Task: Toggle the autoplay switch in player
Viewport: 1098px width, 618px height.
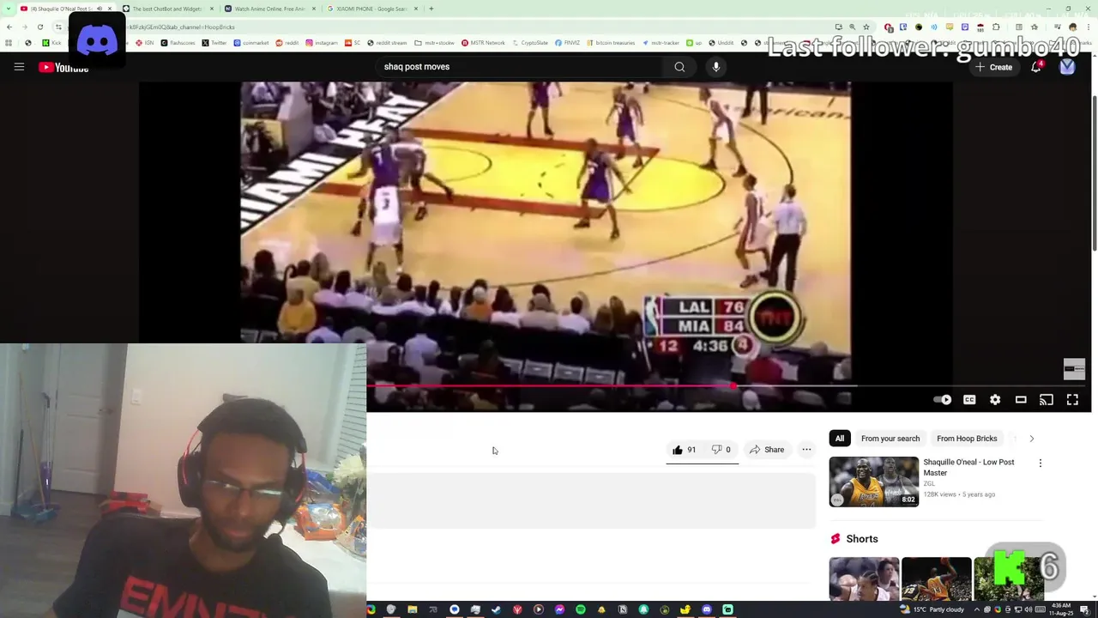Action: 942,400
